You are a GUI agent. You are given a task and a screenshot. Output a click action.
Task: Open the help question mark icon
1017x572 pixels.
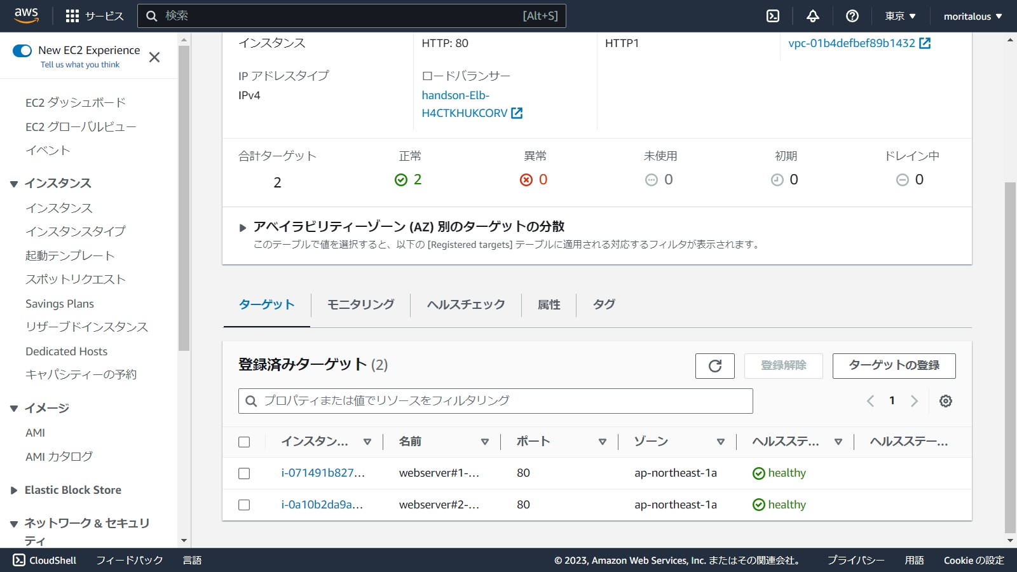(x=852, y=16)
